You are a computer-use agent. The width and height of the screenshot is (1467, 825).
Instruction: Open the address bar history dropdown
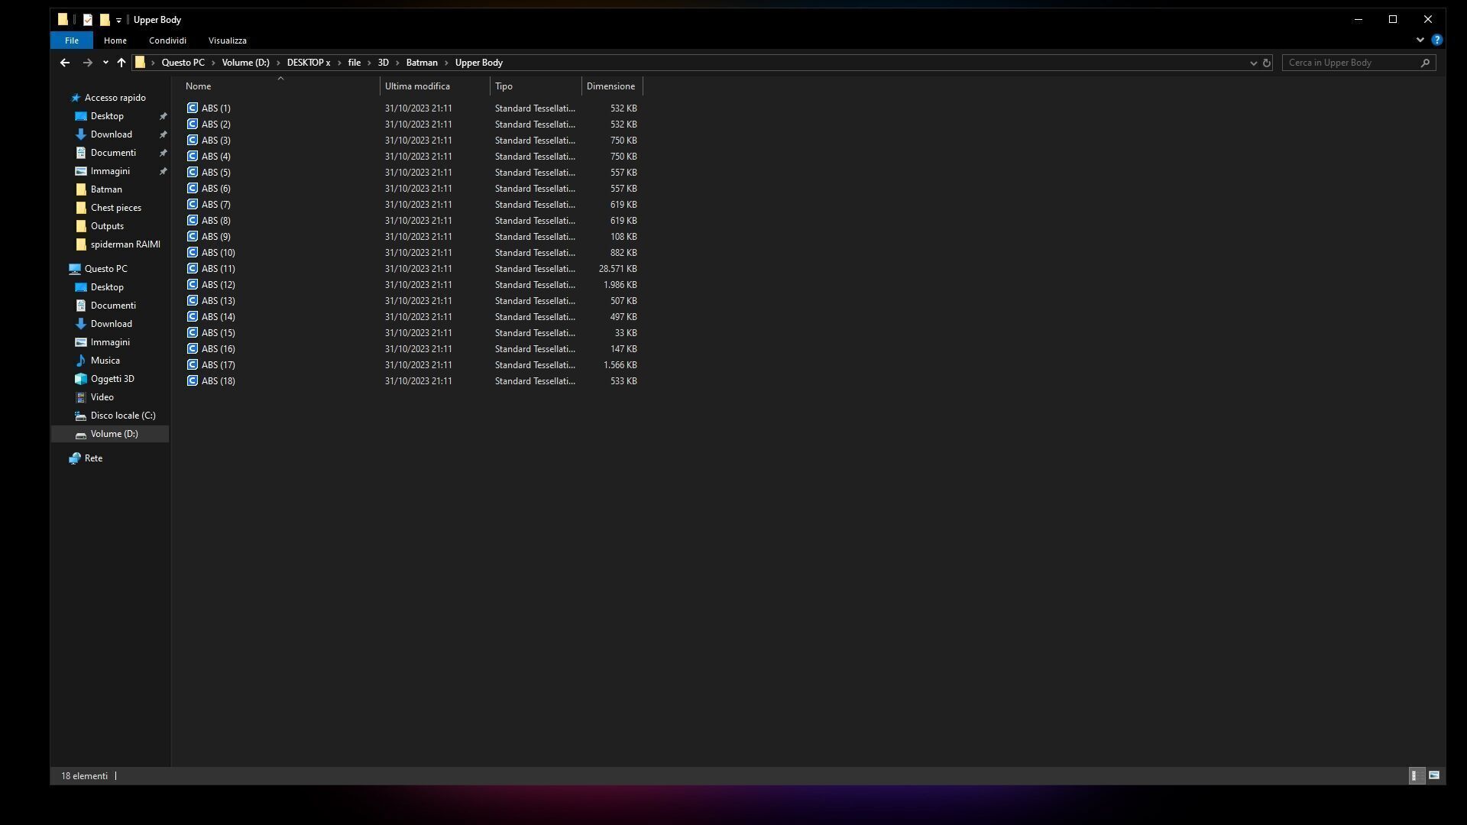[x=1253, y=63]
